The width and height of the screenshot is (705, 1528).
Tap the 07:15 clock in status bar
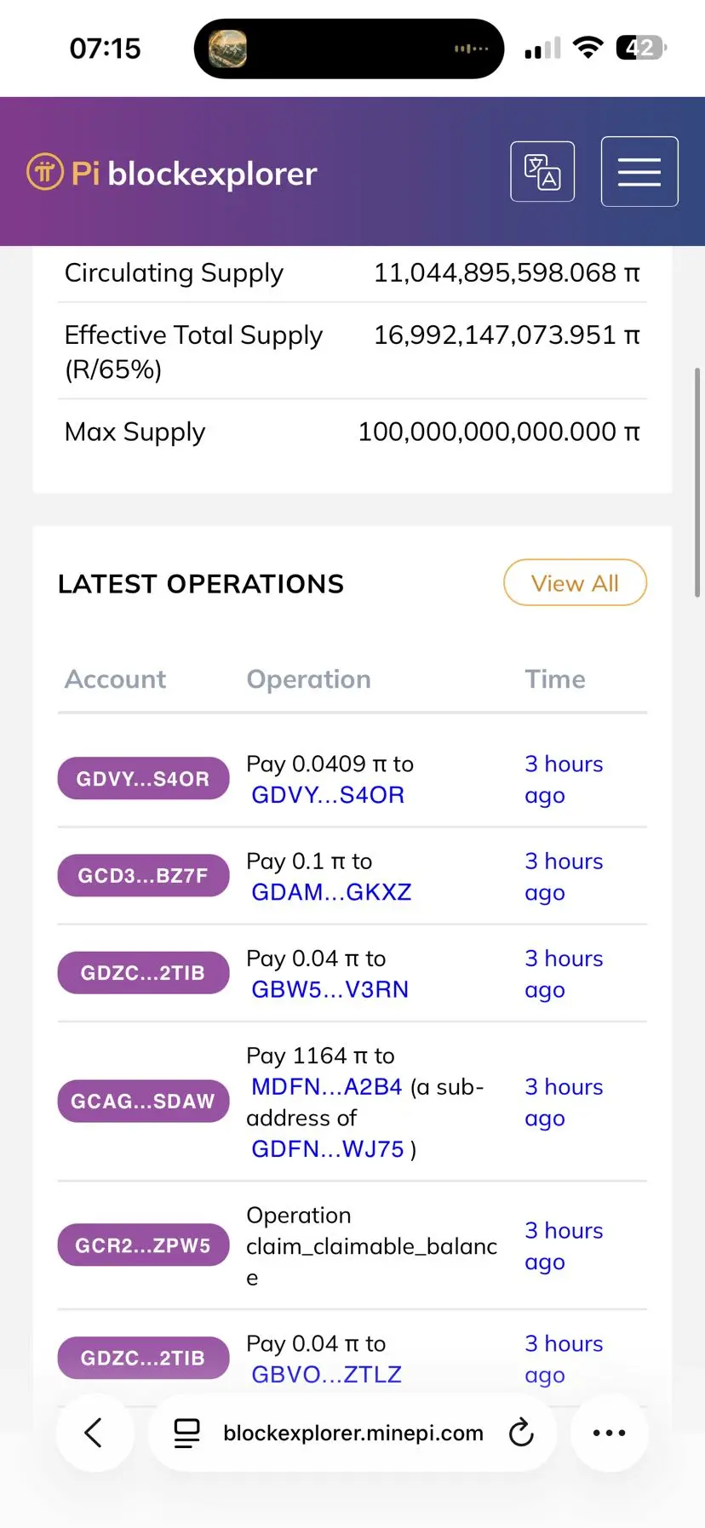105,48
